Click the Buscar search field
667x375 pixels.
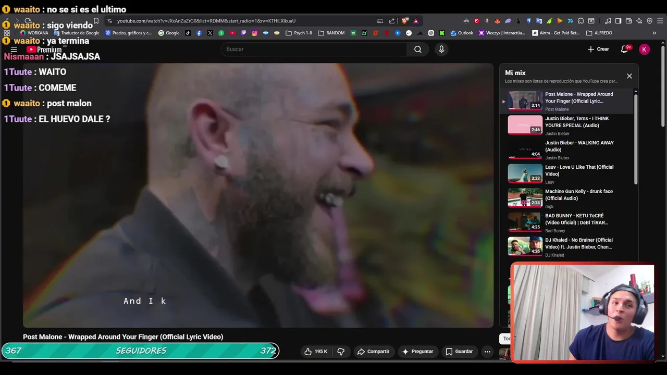click(x=314, y=49)
